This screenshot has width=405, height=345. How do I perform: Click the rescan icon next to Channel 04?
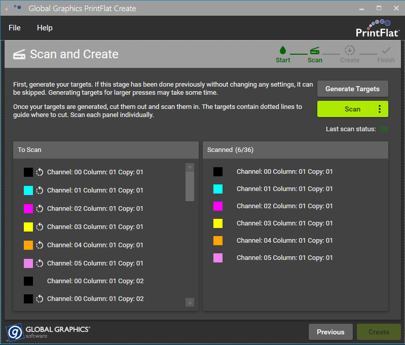[40, 245]
